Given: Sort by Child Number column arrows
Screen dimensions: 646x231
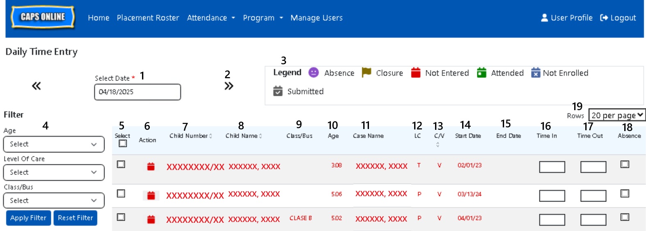Looking at the screenshot, I should (x=211, y=136).
